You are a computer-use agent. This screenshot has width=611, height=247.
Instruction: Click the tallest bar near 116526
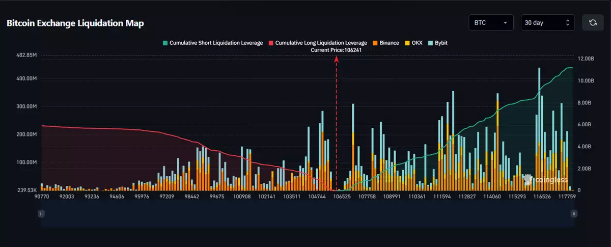(x=539, y=127)
